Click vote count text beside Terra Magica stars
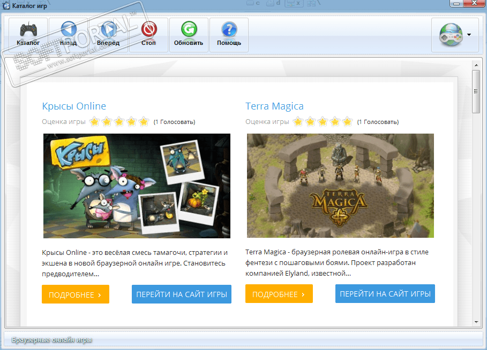 (378, 122)
